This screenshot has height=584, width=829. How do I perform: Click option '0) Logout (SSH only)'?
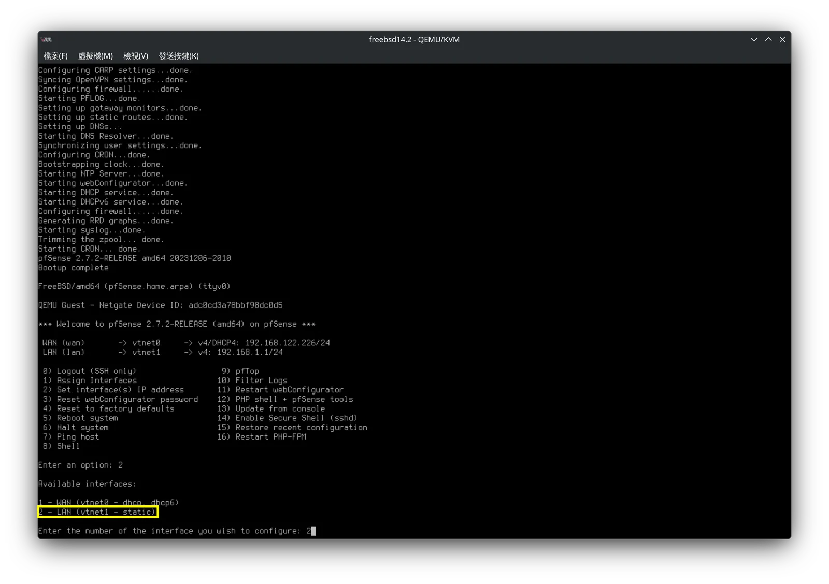pyautogui.click(x=90, y=371)
